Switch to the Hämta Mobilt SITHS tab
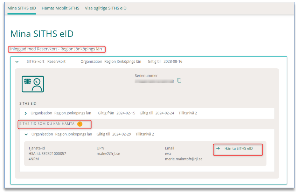Screen dimensions: 299x195 [x=60, y=8]
